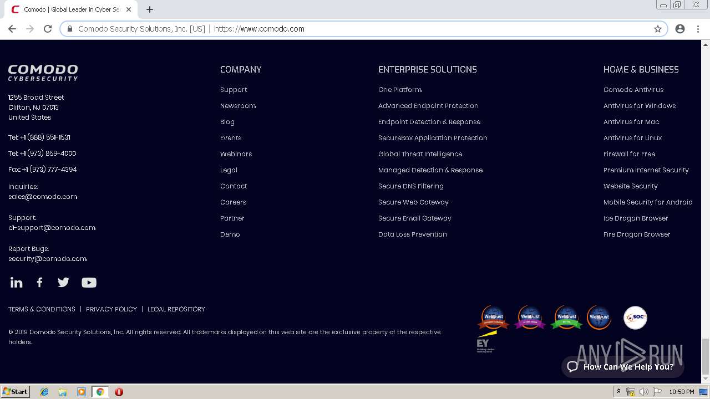Go back with browser back arrow
This screenshot has height=399, width=710.
[x=12, y=29]
